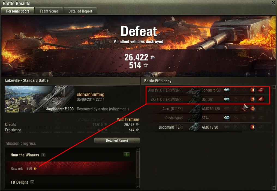Click the player name oldmanhunting

point(91,95)
